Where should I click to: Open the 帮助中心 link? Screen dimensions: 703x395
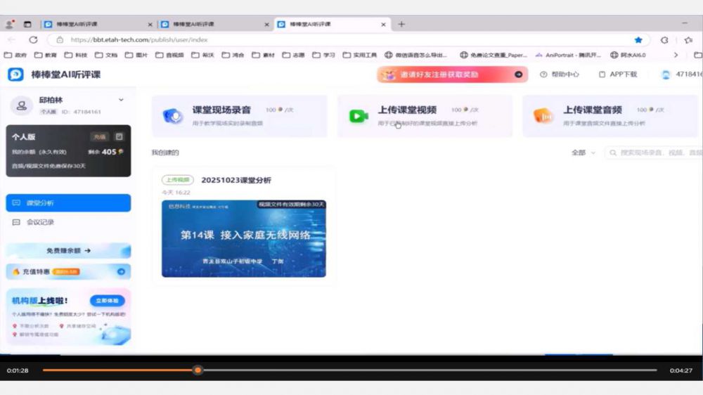(x=560, y=75)
